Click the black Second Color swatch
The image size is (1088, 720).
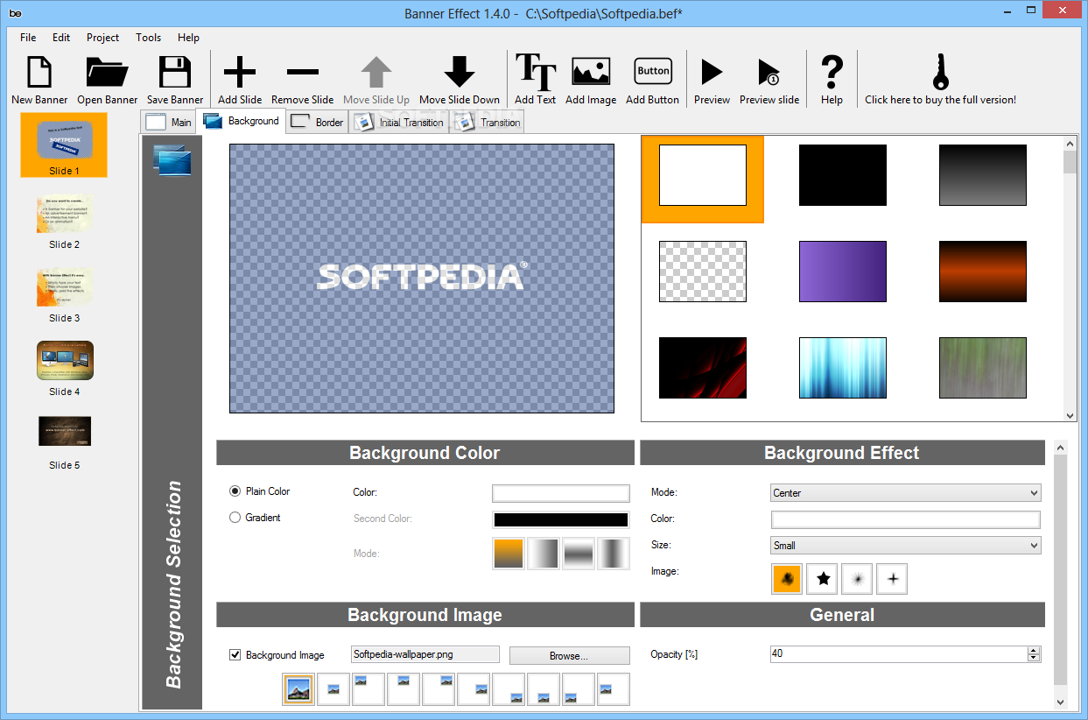point(561,519)
